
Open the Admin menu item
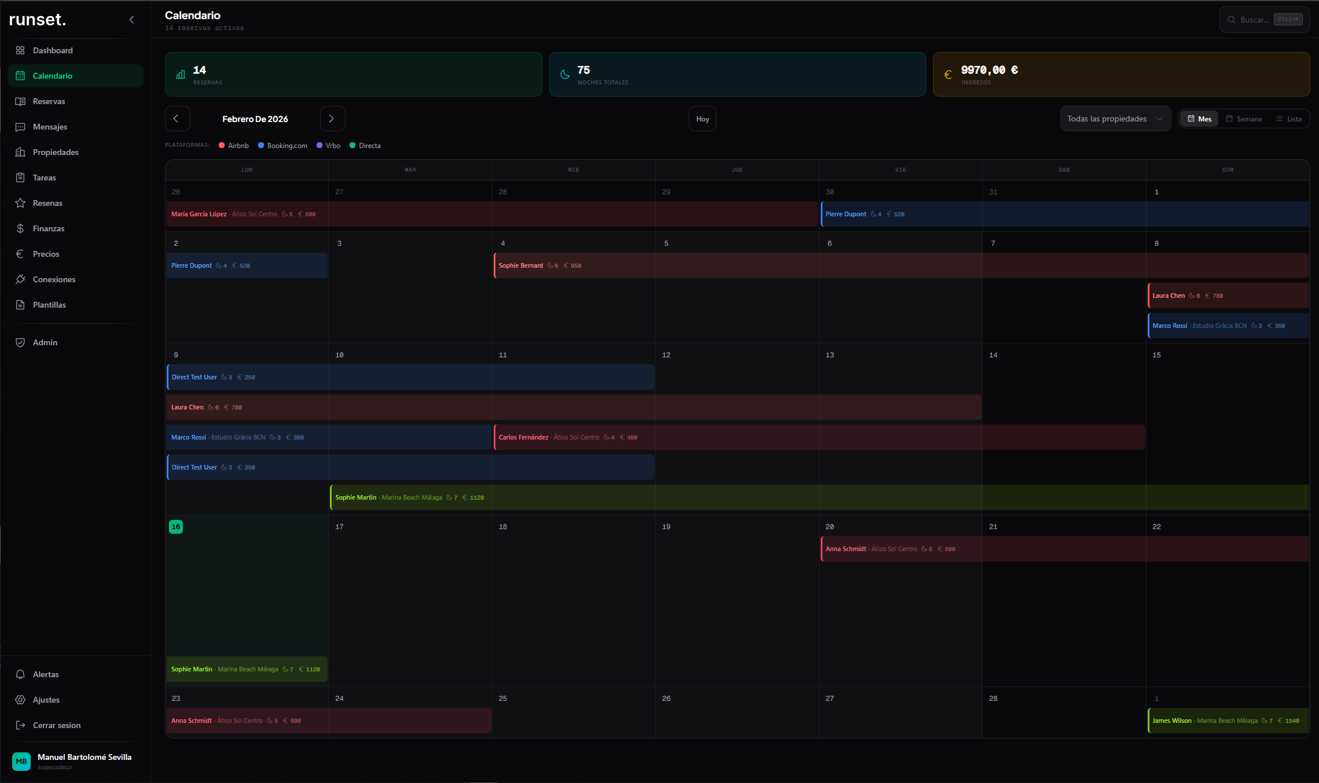click(45, 342)
